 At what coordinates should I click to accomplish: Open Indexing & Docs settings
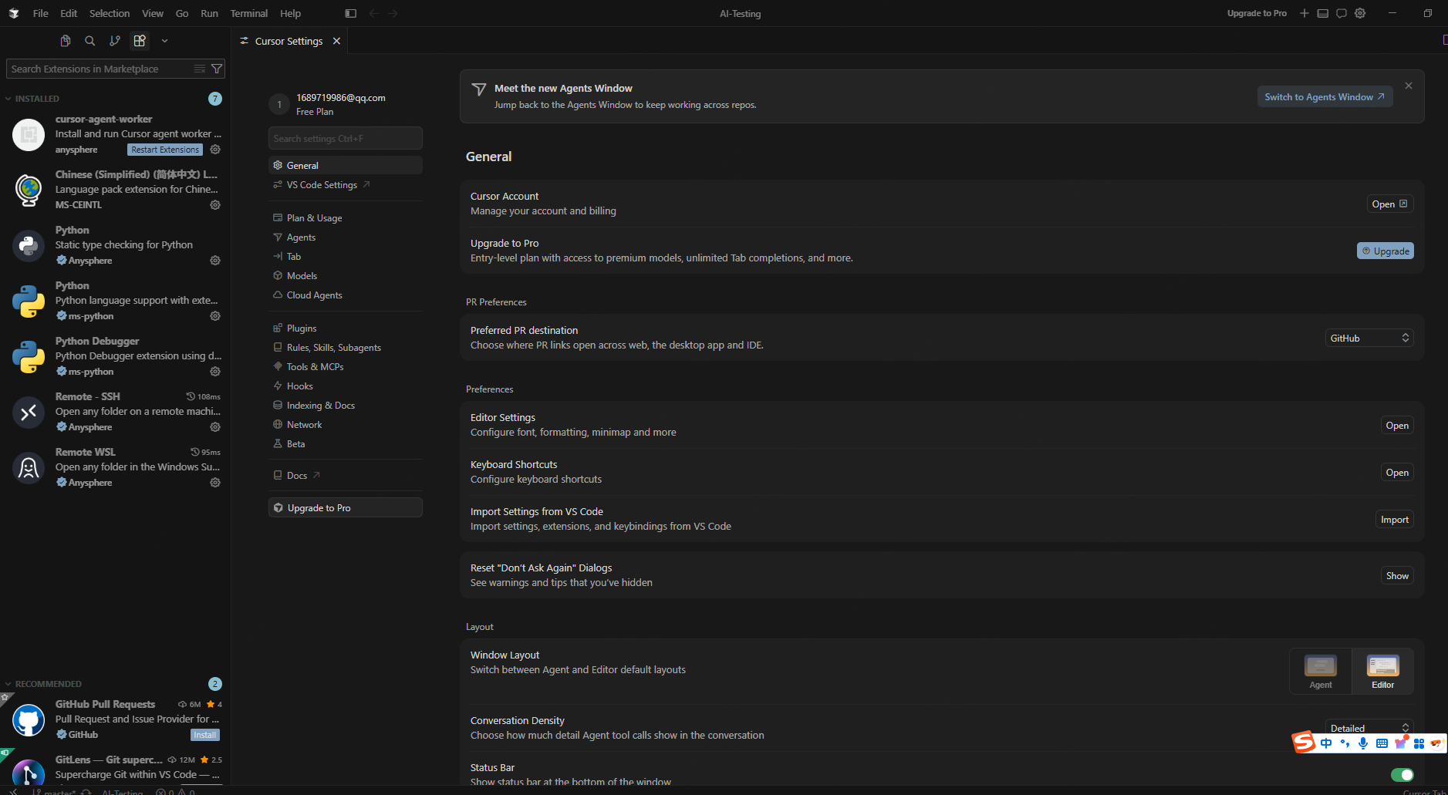point(346,406)
